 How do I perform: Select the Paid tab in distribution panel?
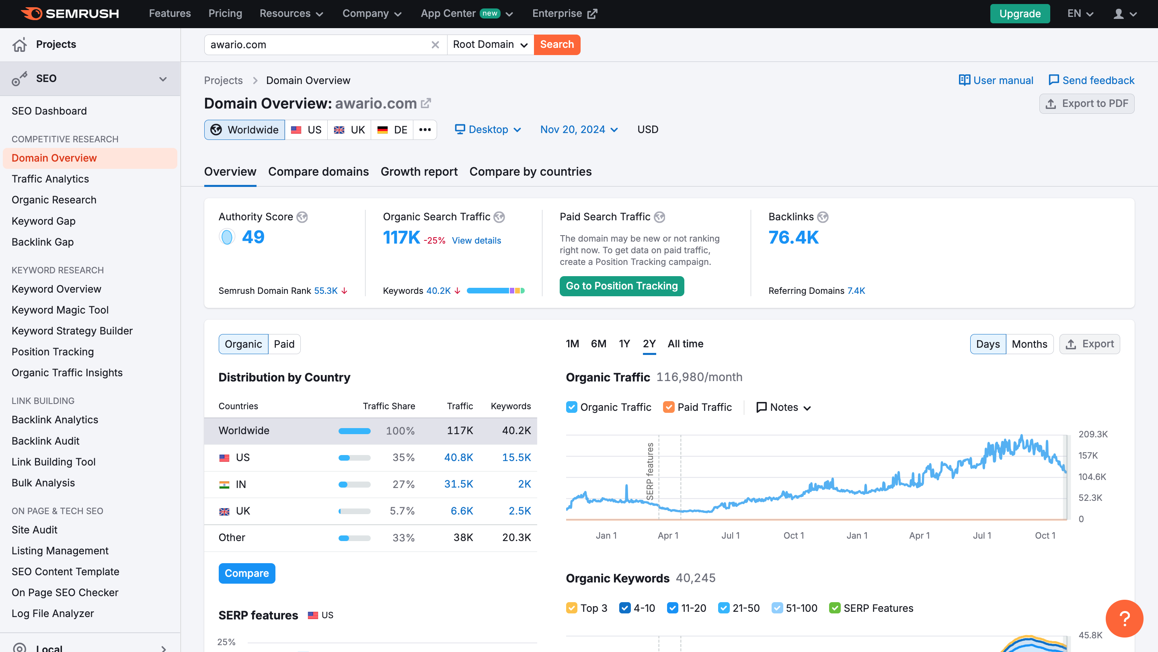coord(284,344)
